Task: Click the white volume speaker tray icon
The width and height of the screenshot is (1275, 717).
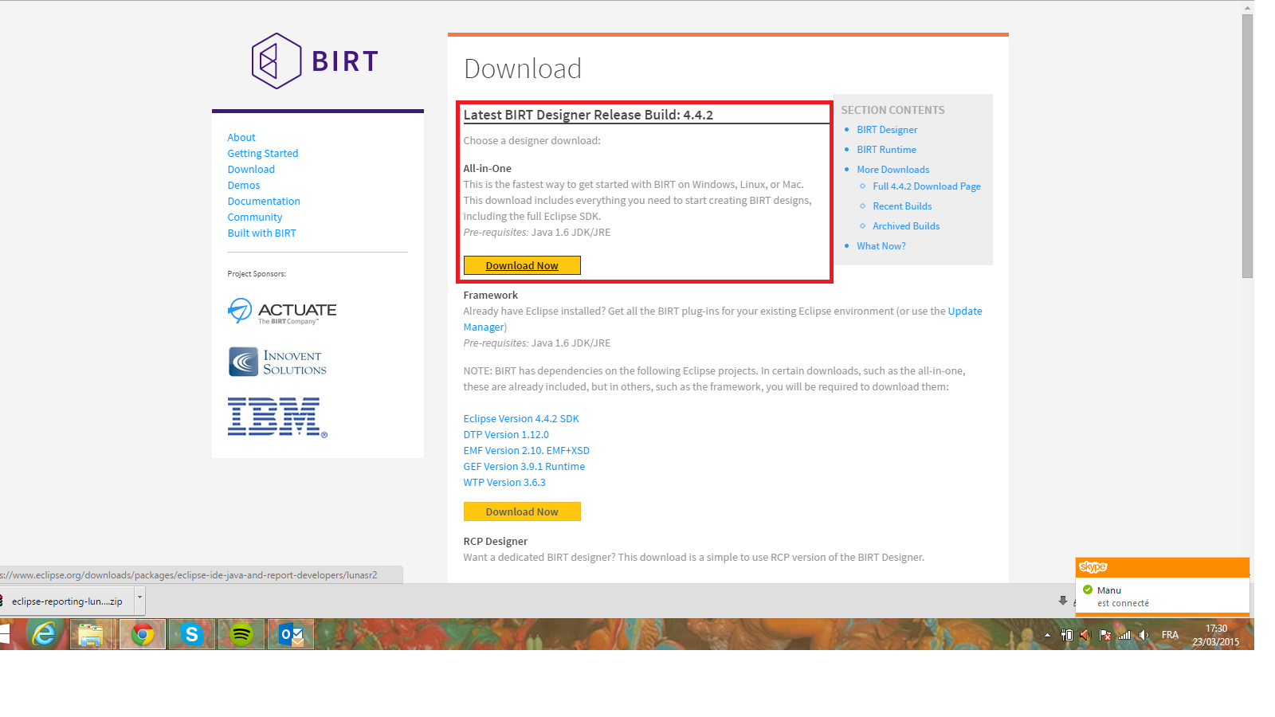Action: point(1144,635)
